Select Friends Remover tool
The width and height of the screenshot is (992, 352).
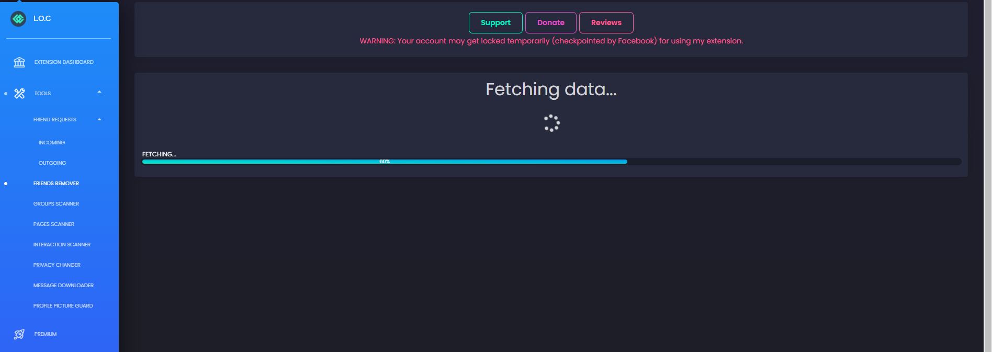56,184
